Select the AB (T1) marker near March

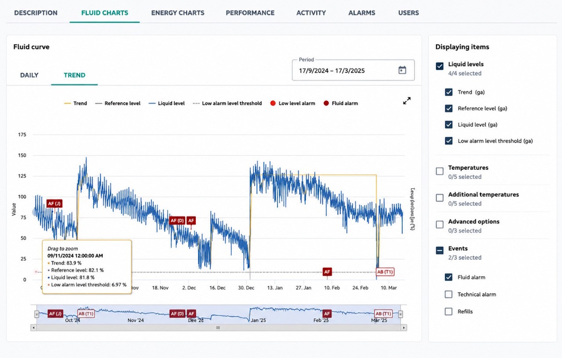coord(385,272)
